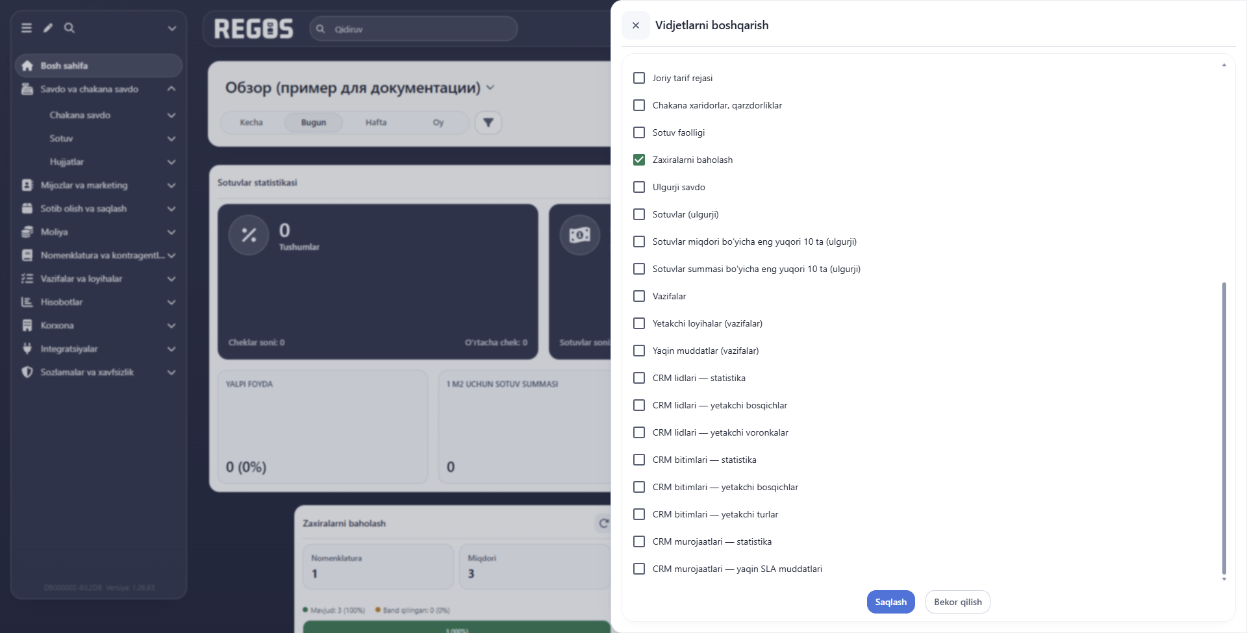Check the Sotuv faolligi checkbox
The image size is (1247, 633).
point(639,132)
